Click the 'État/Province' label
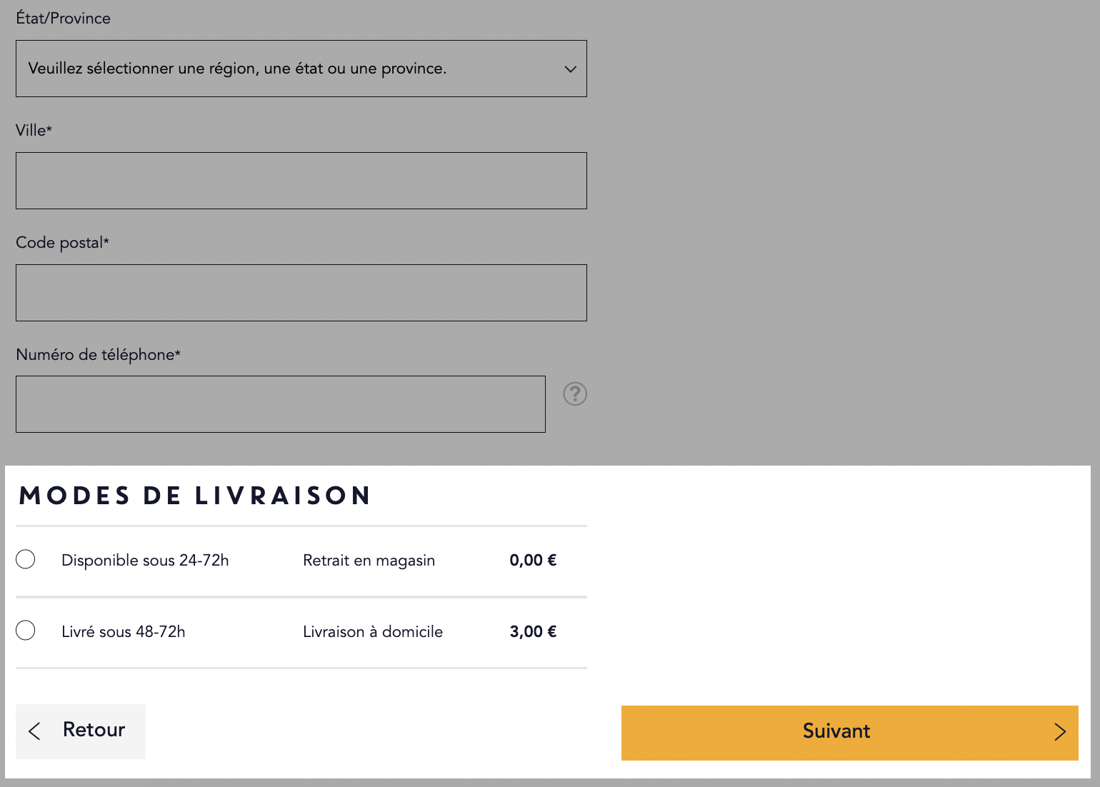This screenshot has height=787, width=1100. (63, 18)
